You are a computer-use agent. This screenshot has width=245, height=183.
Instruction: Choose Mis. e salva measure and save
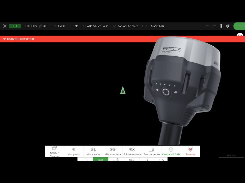pyautogui.click(x=93, y=151)
